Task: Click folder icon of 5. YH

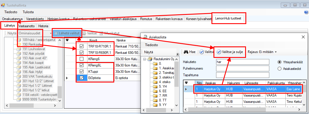Action: [155, 86]
